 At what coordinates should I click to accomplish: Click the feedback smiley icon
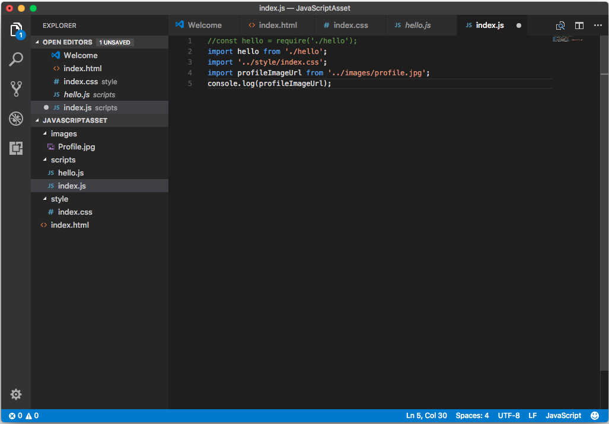click(595, 416)
